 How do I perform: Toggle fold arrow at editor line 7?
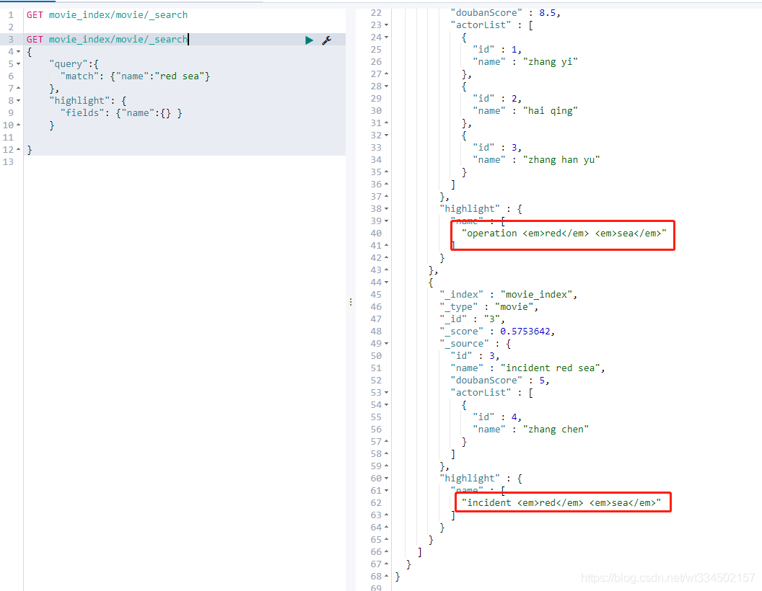[19, 89]
